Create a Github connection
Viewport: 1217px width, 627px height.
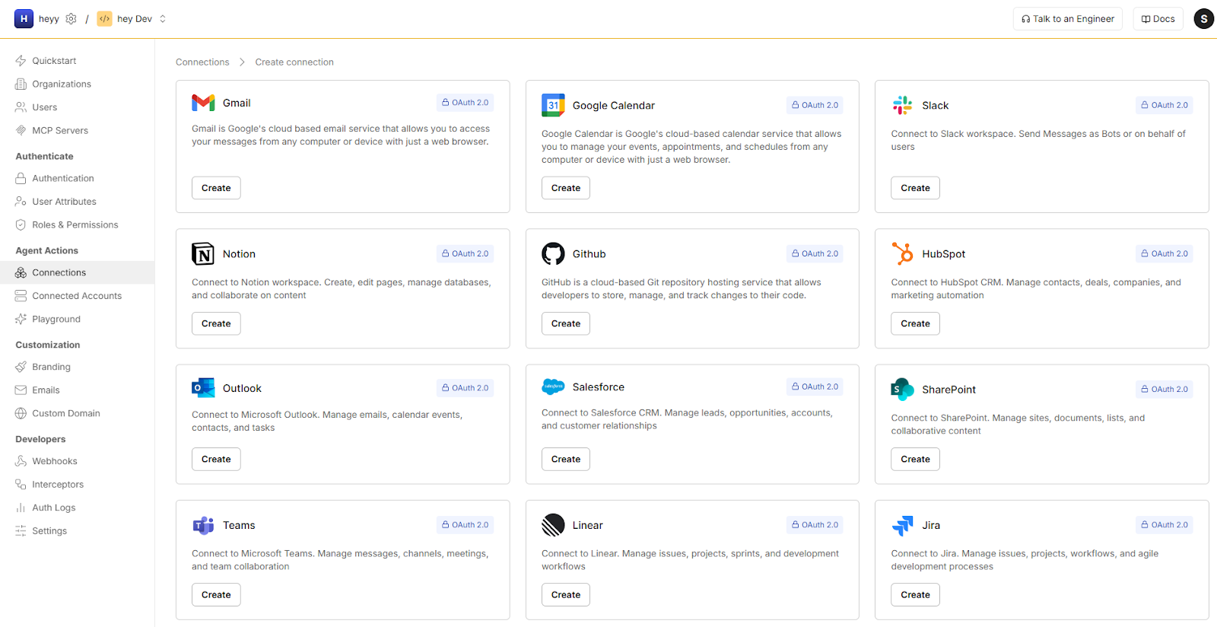pos(566,323)
